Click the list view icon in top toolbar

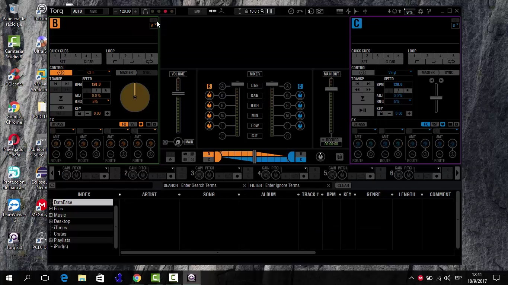pos(340,11)
